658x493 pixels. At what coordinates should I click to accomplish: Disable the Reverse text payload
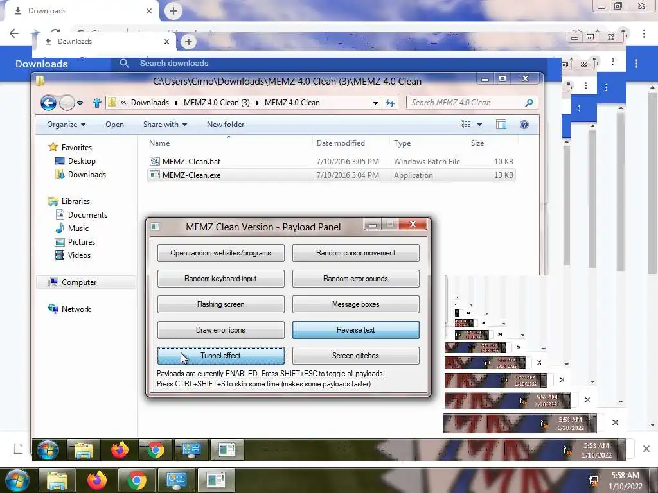356,330
